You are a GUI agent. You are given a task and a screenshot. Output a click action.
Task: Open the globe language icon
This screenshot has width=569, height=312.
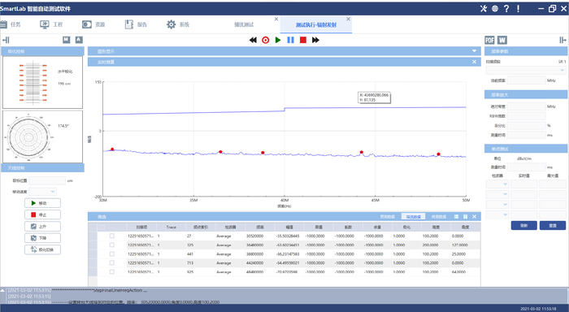(x=495, y=8)
